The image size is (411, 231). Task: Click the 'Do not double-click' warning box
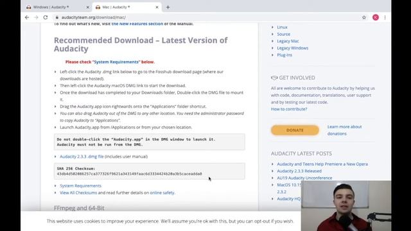(150, 142)
